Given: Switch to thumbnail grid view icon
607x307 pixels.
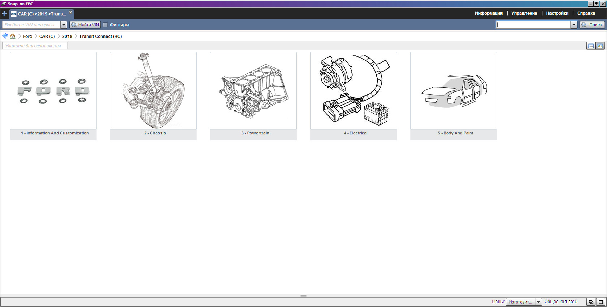Looking at the screenshot, I should point(600,46).
